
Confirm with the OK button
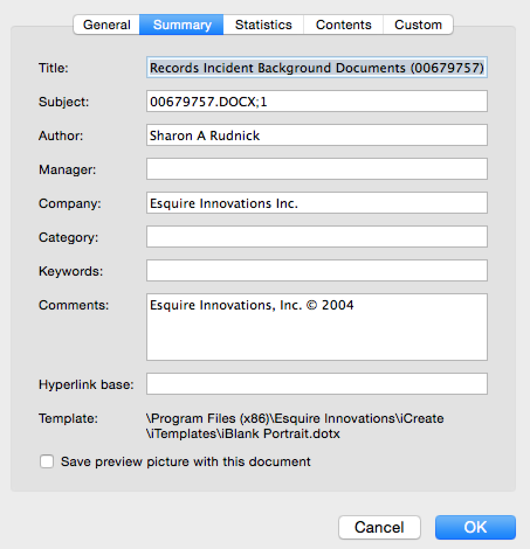point(475,527)
